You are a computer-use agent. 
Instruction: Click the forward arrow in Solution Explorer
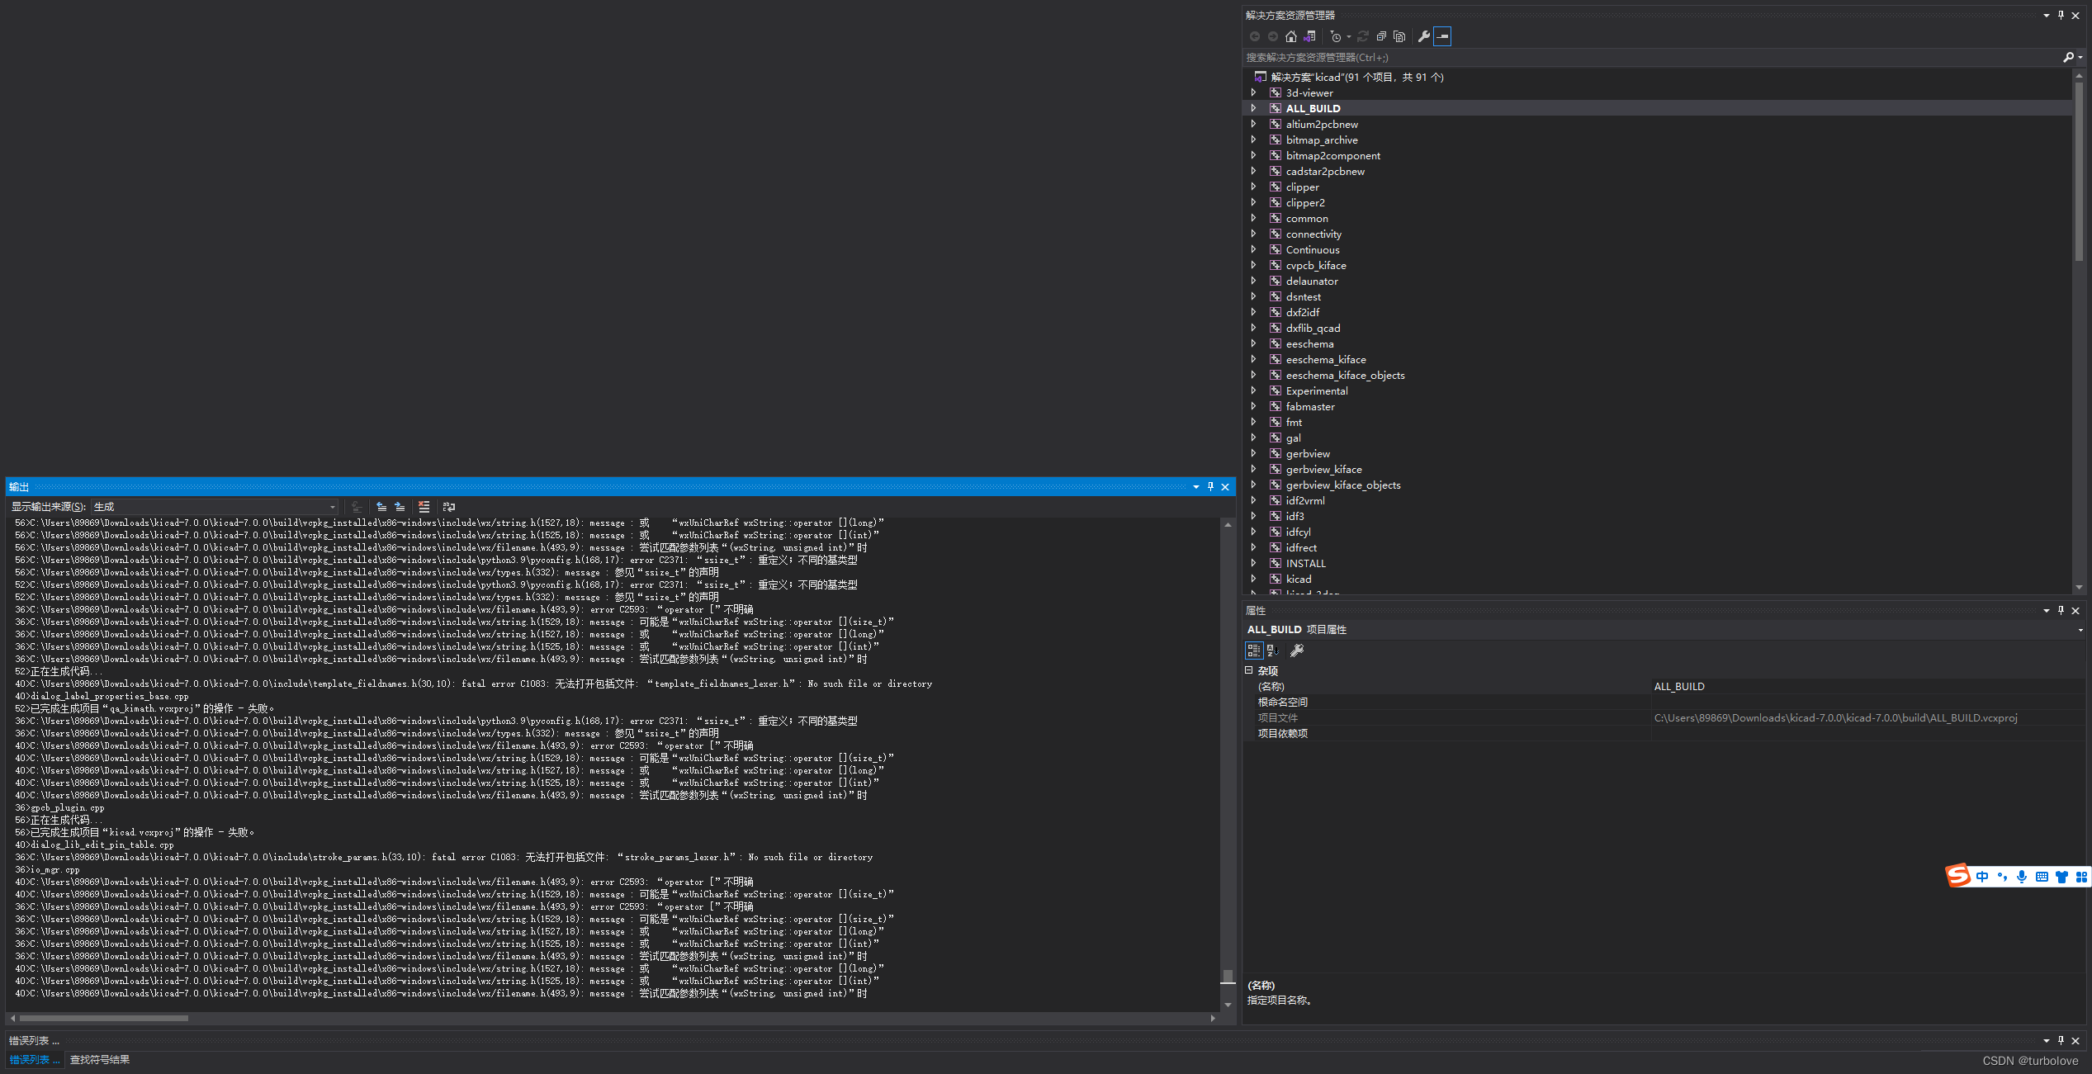(1273, 36)
